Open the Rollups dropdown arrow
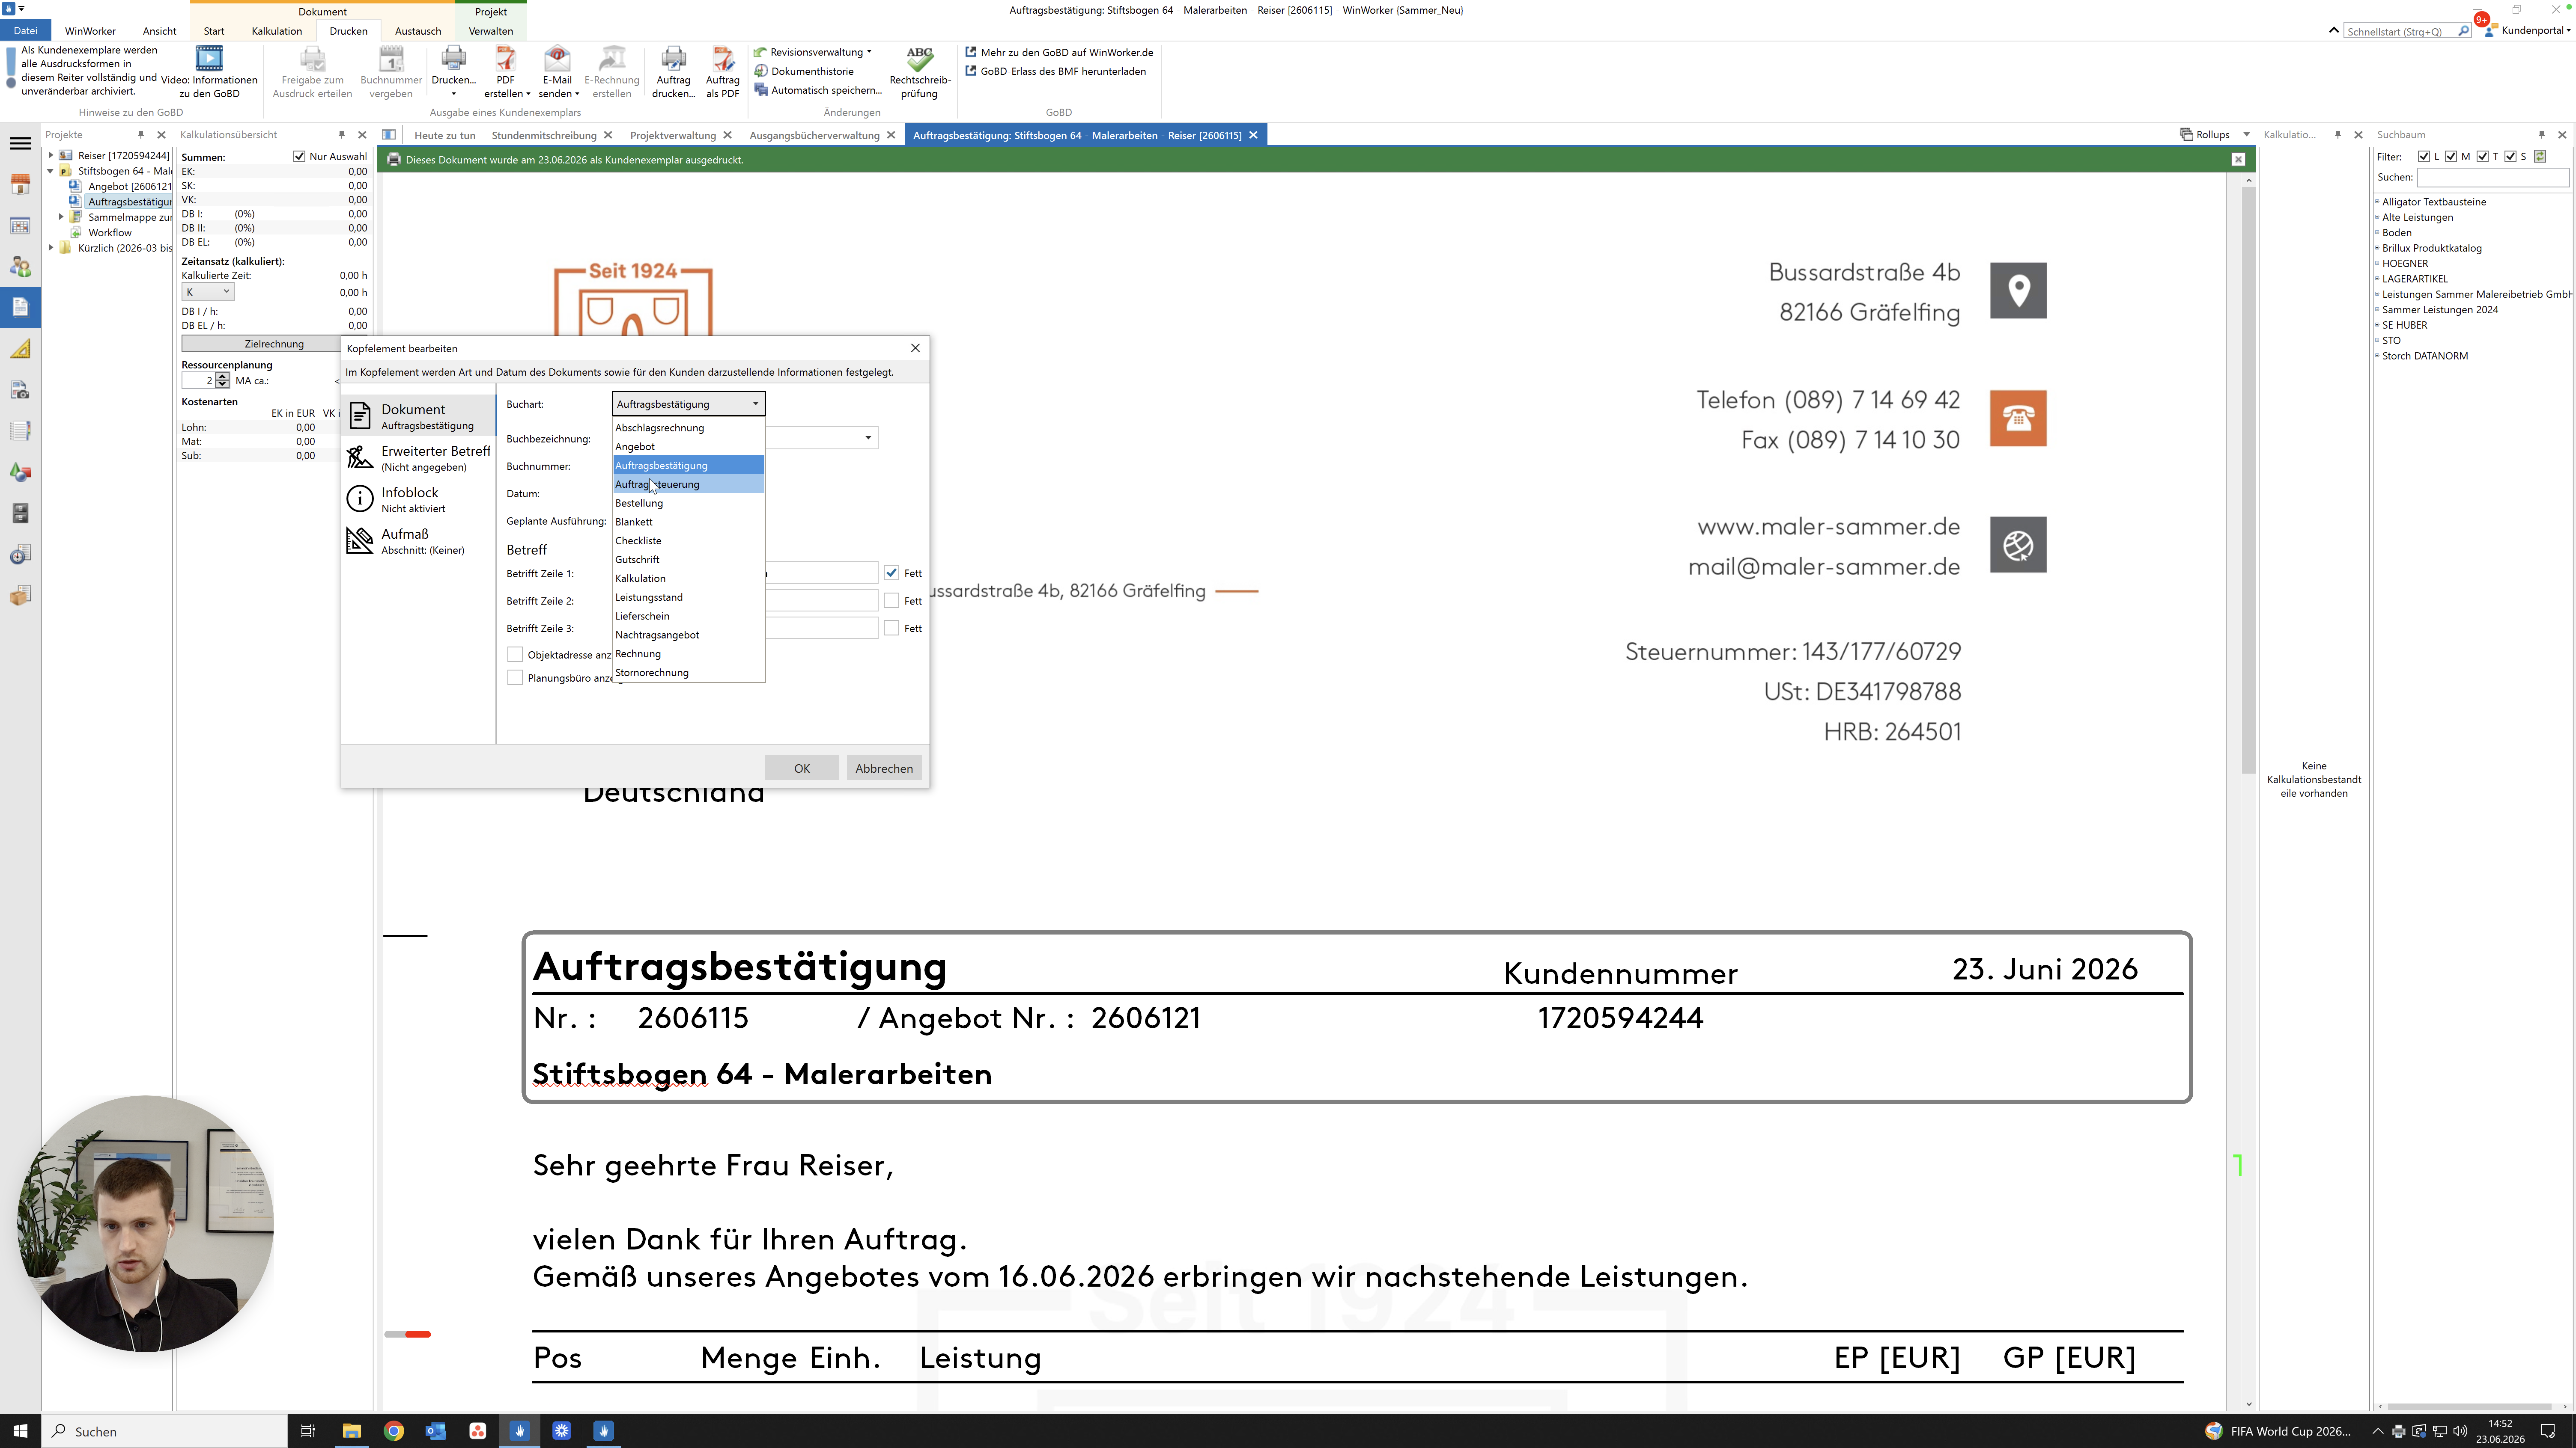The image size is (2576, 1448). [2246, 135]
